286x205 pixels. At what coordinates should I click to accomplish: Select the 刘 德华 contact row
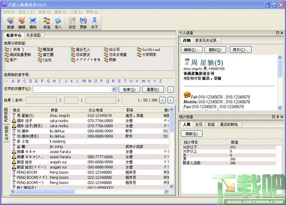90,131
